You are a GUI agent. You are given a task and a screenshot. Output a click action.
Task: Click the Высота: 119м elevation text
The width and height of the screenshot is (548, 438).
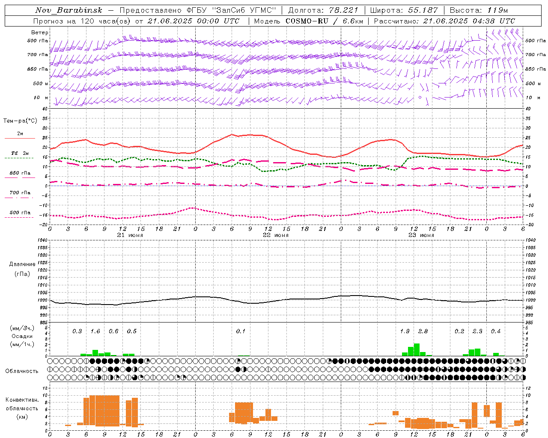tap(479, 10)
